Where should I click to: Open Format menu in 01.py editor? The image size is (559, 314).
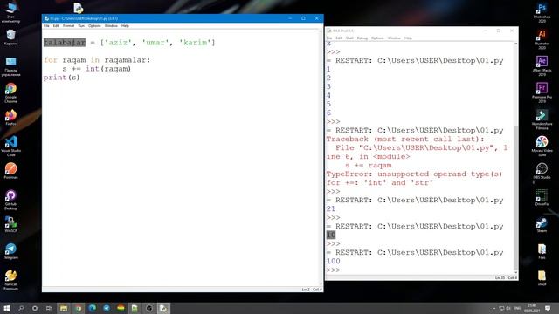68,26
